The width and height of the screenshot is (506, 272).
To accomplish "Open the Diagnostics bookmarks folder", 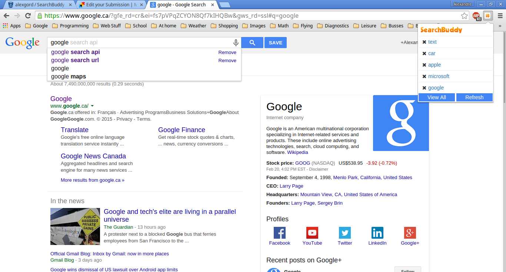I will [x=333, y=26].
